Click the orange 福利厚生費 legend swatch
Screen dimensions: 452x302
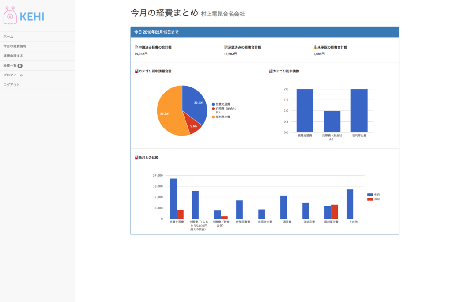click(213, 117)
